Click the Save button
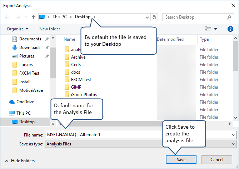Image resolution: width=239 pixels, height=169 pixels. click(181, 160)
